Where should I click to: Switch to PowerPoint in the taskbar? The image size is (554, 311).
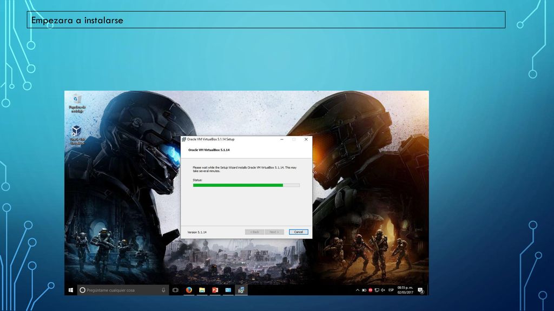tap(215, 290)
